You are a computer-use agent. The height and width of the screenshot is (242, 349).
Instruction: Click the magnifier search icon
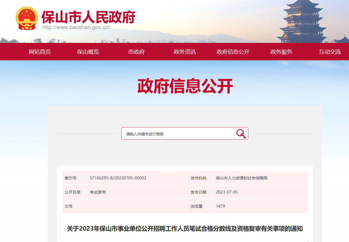point(241,134)
